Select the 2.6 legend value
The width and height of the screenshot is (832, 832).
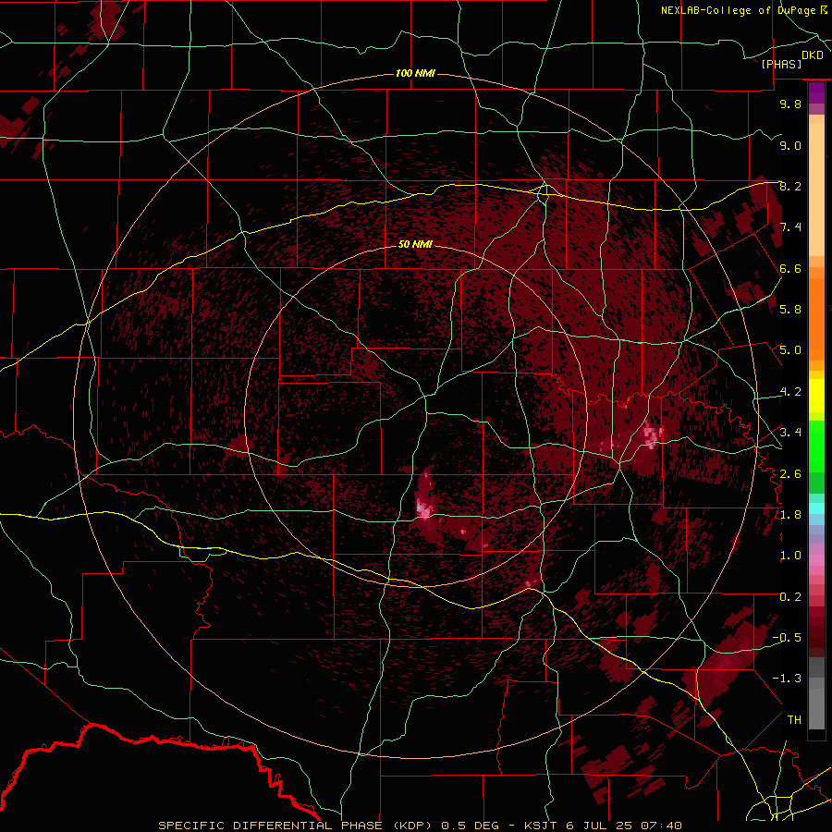[x=790, y=473]
